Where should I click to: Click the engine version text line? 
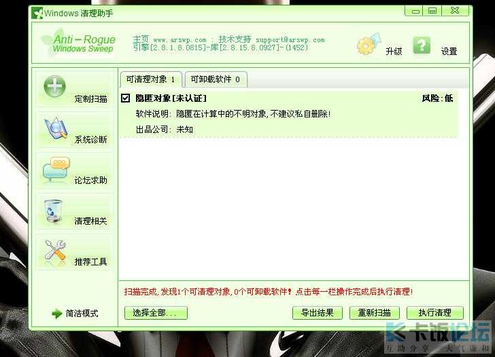point(220,48)
